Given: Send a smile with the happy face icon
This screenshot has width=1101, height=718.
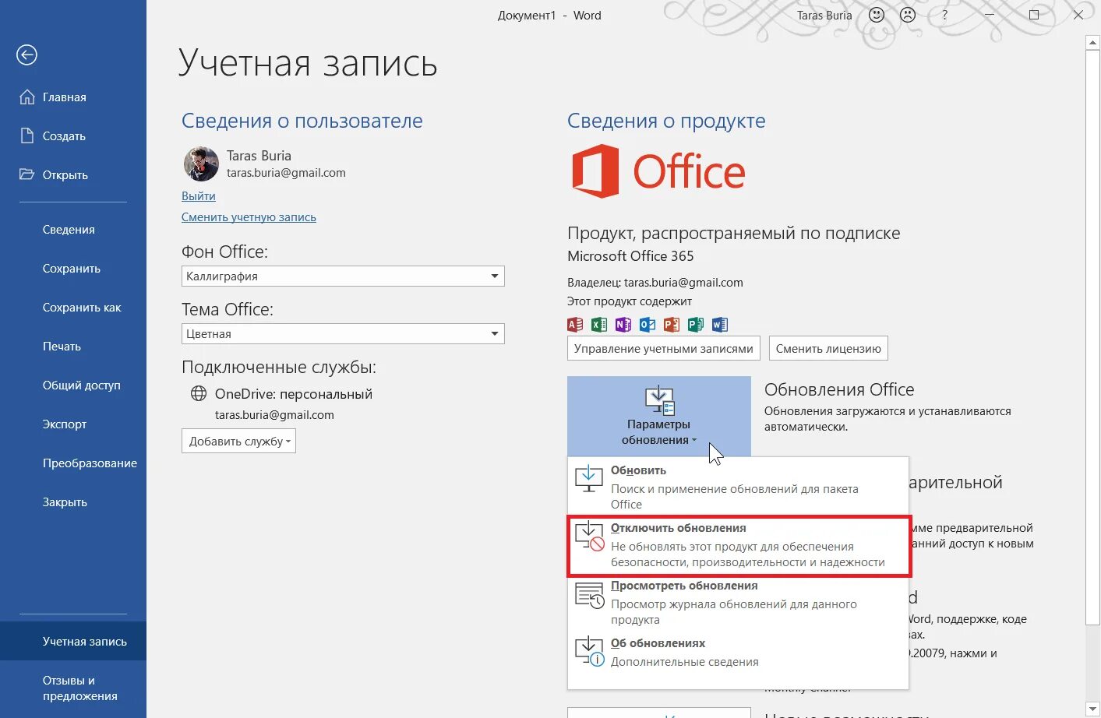Looking at the screenshot, I should [x=877, y=15].
